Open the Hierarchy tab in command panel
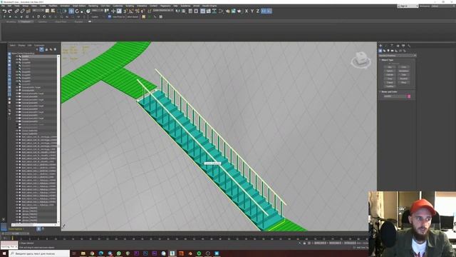456x257 pixels. [392, 46]
